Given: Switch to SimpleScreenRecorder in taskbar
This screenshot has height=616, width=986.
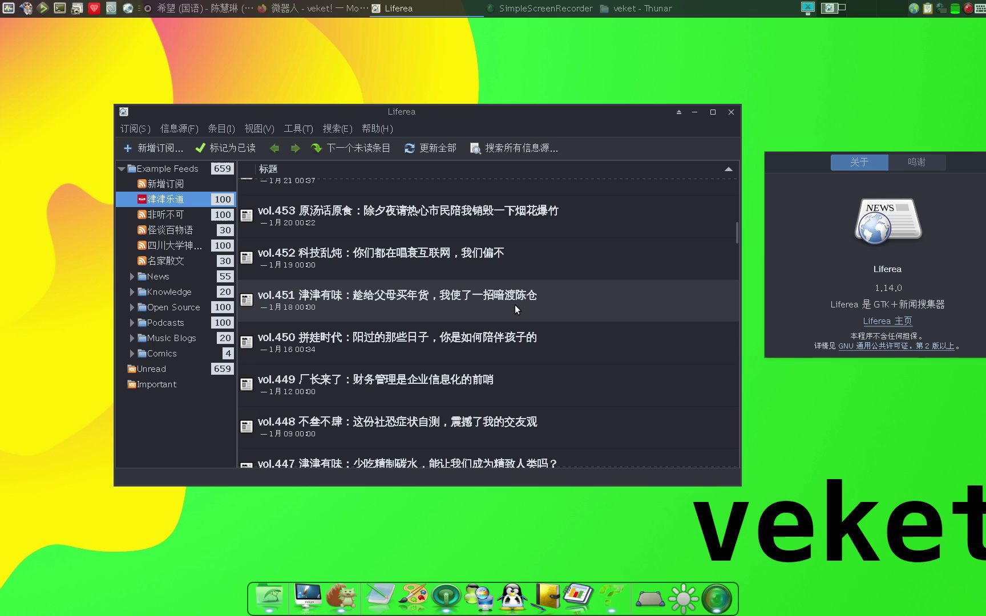Looking at the screenshot, I should [x=539, y=9].
